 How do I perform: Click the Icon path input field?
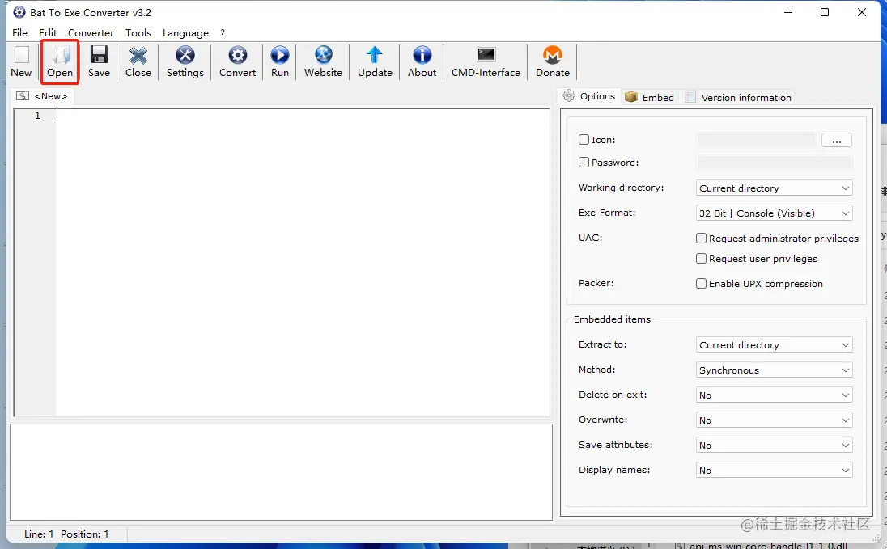point(757,140)
